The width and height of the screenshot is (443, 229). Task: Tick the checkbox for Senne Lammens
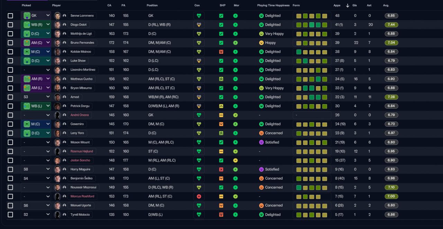[x=10, y=16]
